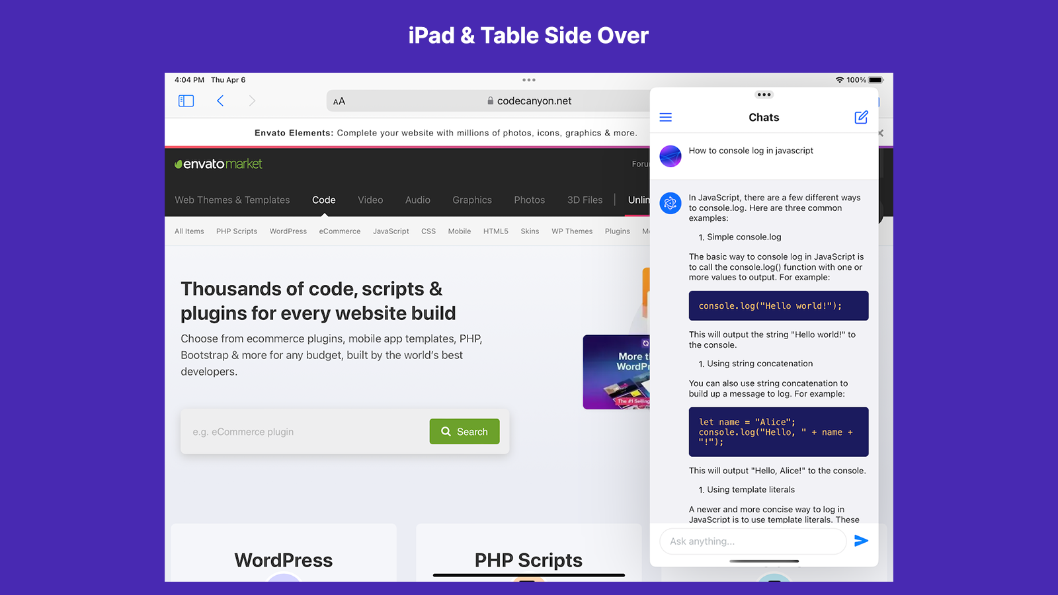The image size is (1058, 595).
Task: Tap the "Using template literals" list item
Action: (x=751, y=490)
